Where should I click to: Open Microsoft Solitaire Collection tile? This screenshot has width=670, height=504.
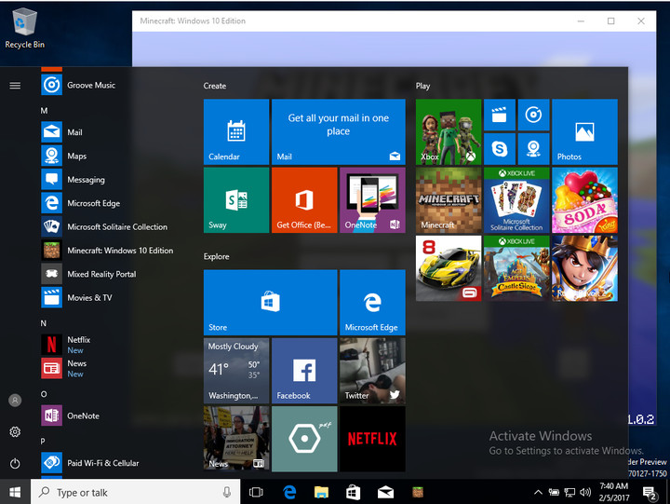[516, 200]
